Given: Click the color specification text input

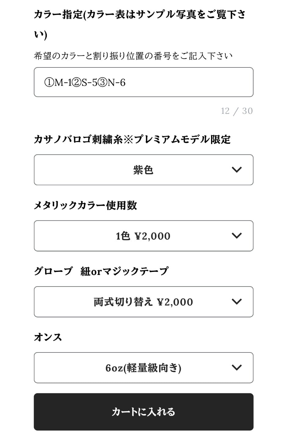Looking at the screenshot, I should coord(183,82).
